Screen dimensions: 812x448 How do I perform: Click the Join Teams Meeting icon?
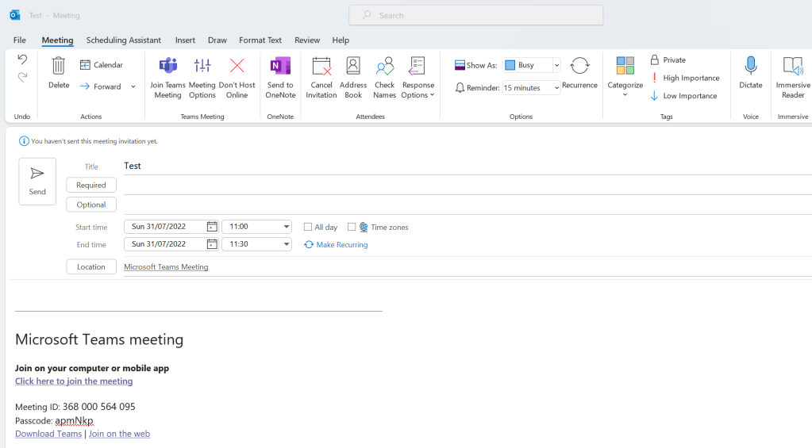pyautogui.click(x=167, y=78)
